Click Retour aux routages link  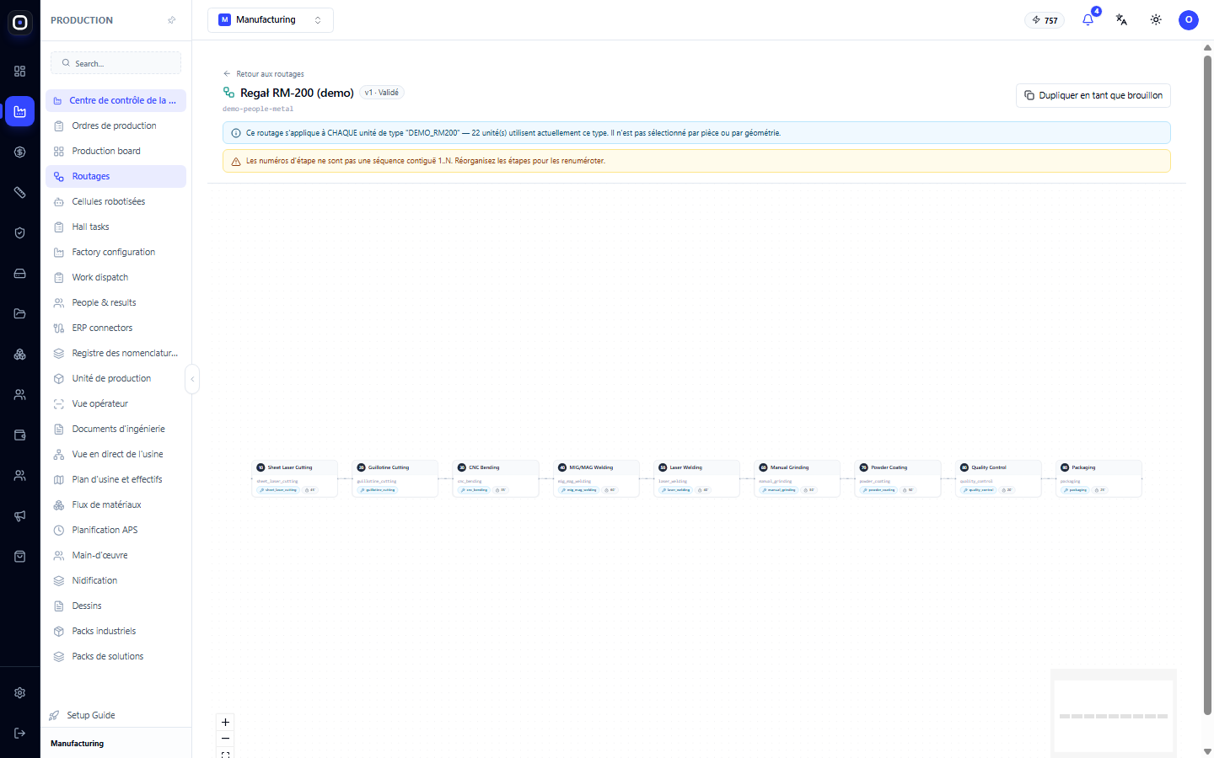[x=264, y=74]
